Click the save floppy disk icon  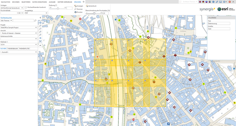point(221,2)
